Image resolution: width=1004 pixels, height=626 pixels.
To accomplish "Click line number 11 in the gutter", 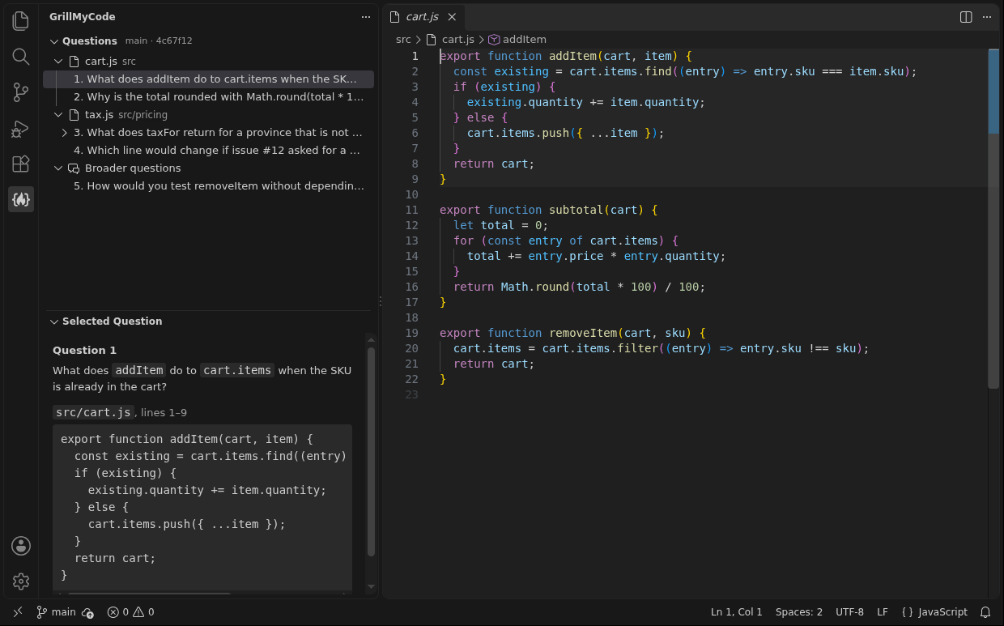I will click(411, 210).
